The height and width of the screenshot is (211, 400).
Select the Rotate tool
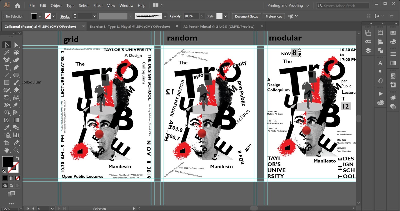7,97
